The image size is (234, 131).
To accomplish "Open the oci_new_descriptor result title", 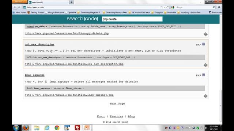I will tap(39, 44).
